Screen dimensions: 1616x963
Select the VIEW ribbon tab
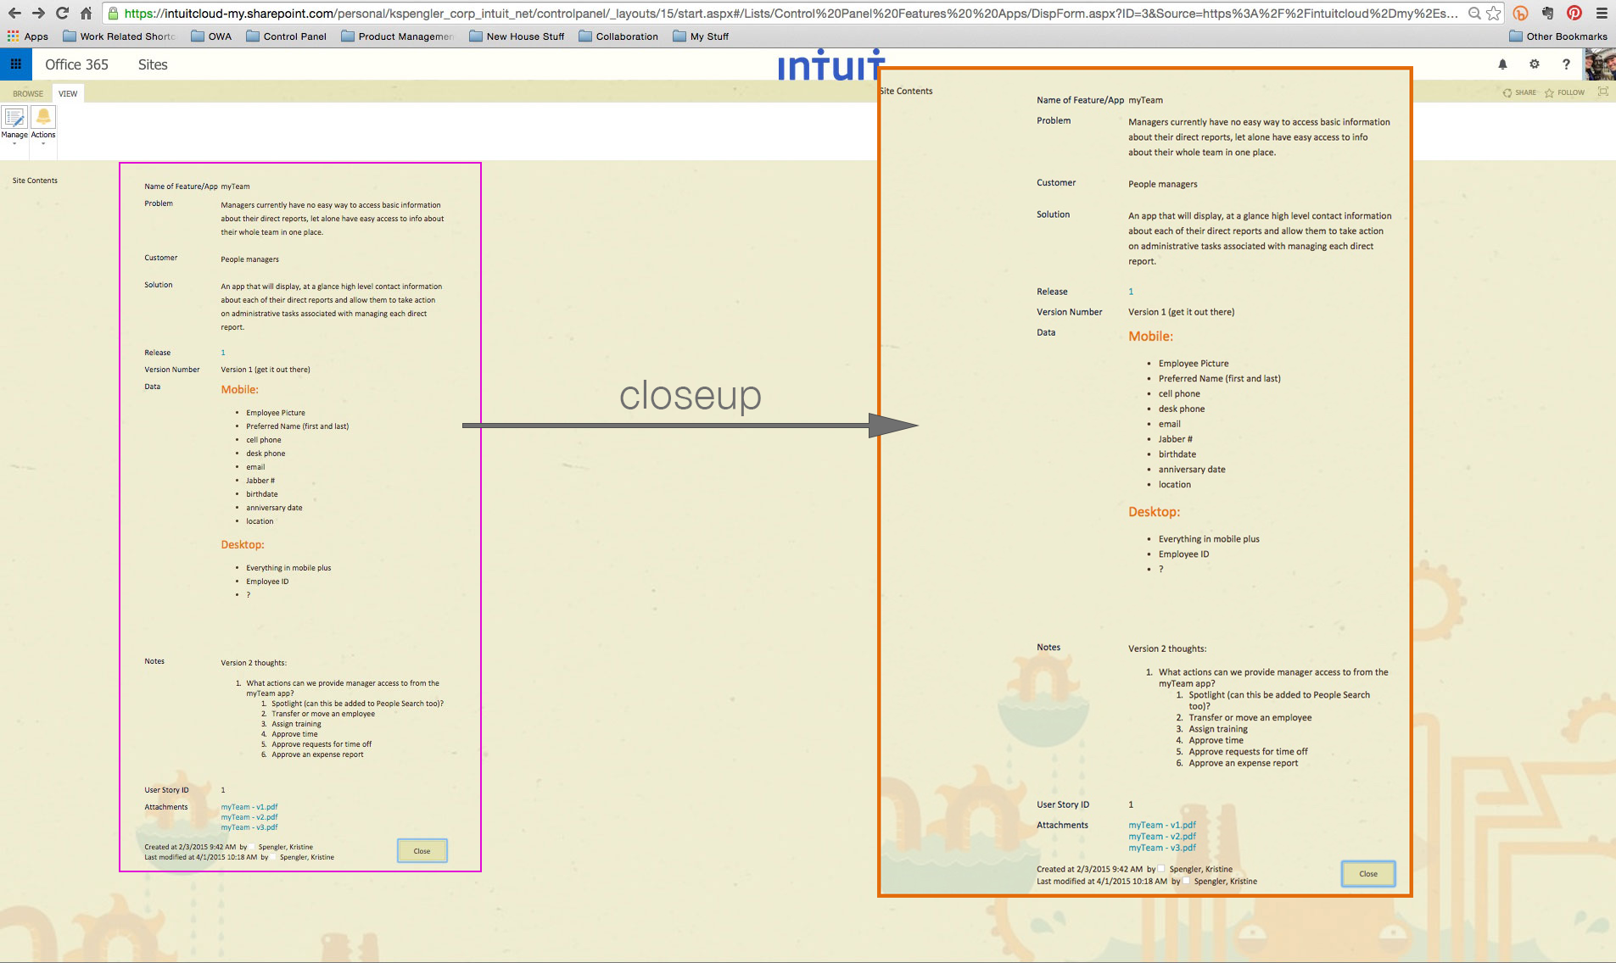(68, 93)
